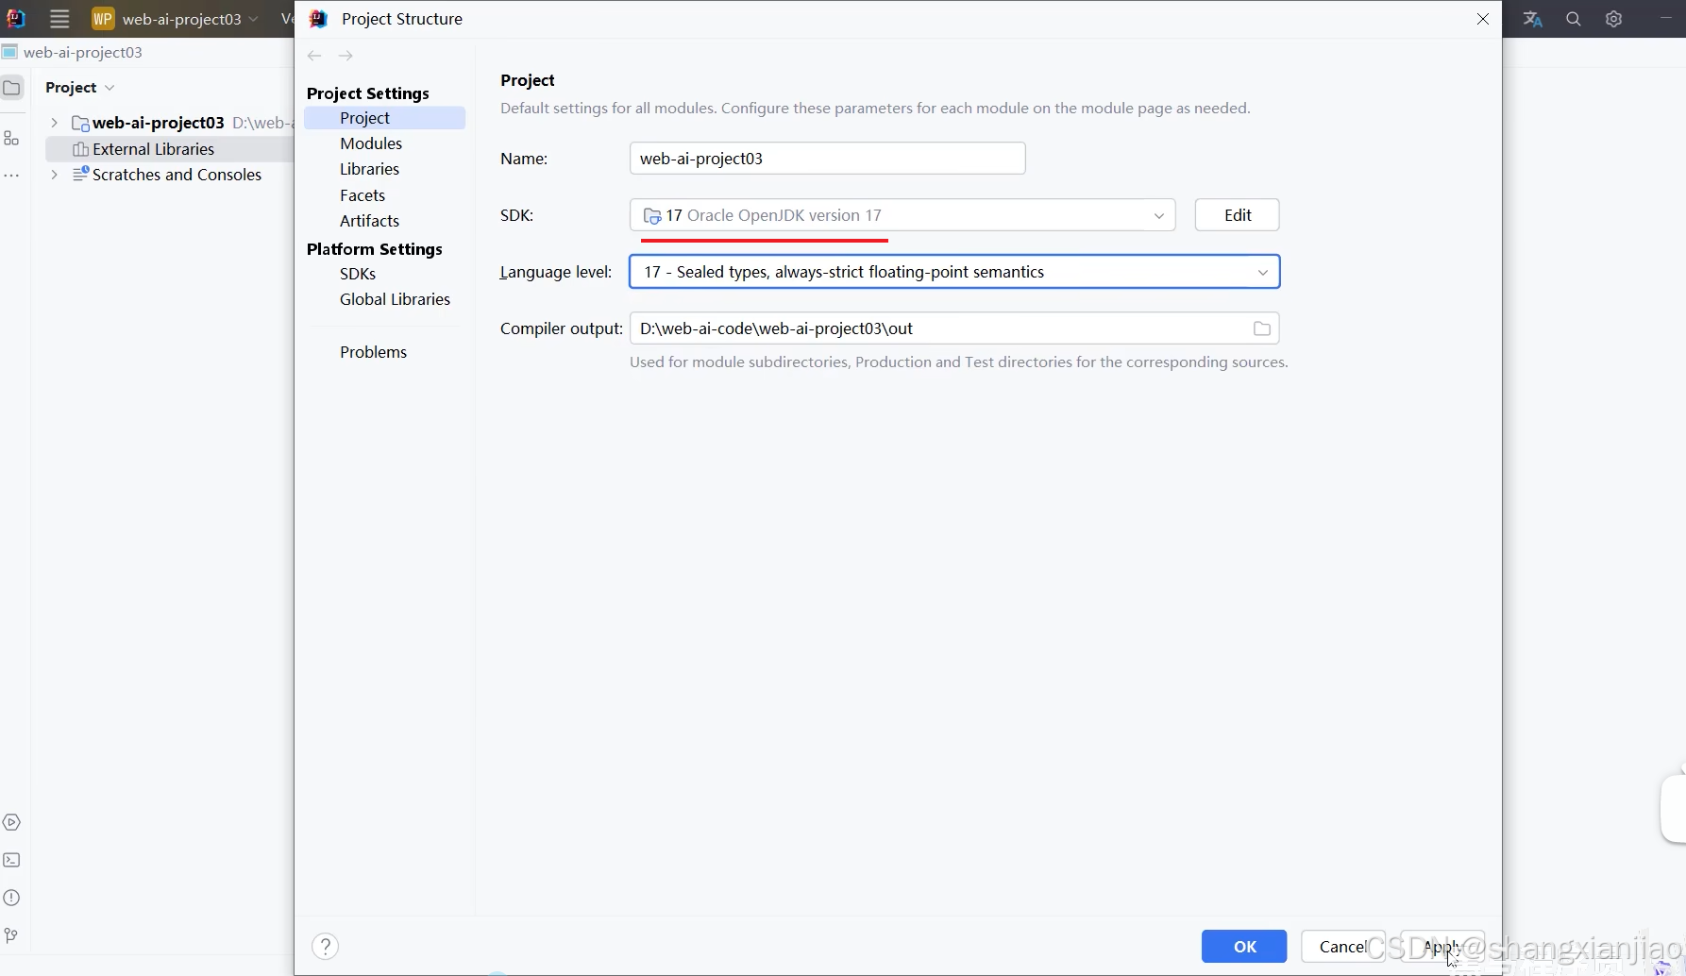Click the Apply button
Image resolution: width=1686 pixels, height=976 pixels.
pyautogui.click(x=1442, y=947)
